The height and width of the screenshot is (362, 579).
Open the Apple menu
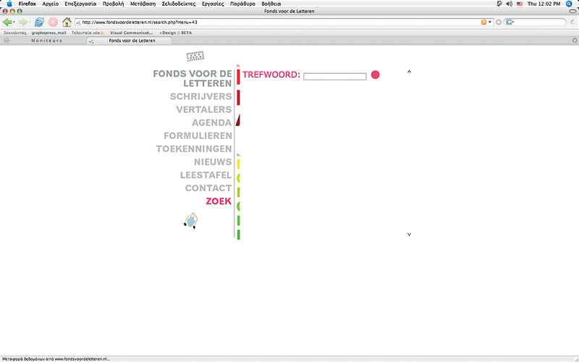(x=9, y=4)
